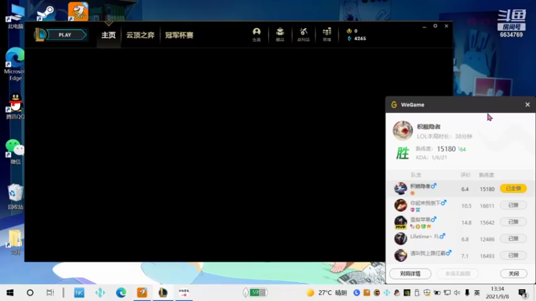
Task: Open the 文件 folder on desktop
Action: tap(15, 242)
